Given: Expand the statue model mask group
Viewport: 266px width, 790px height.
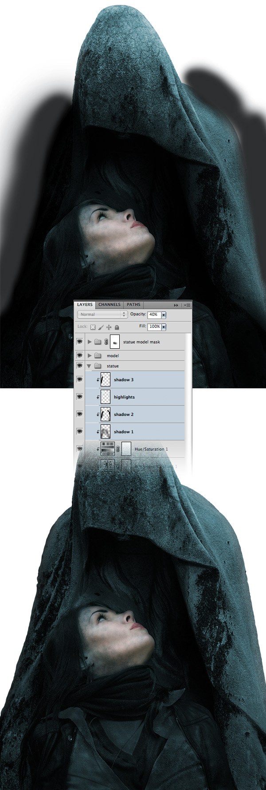Looking at the screenshot, I should coord(90,342).
